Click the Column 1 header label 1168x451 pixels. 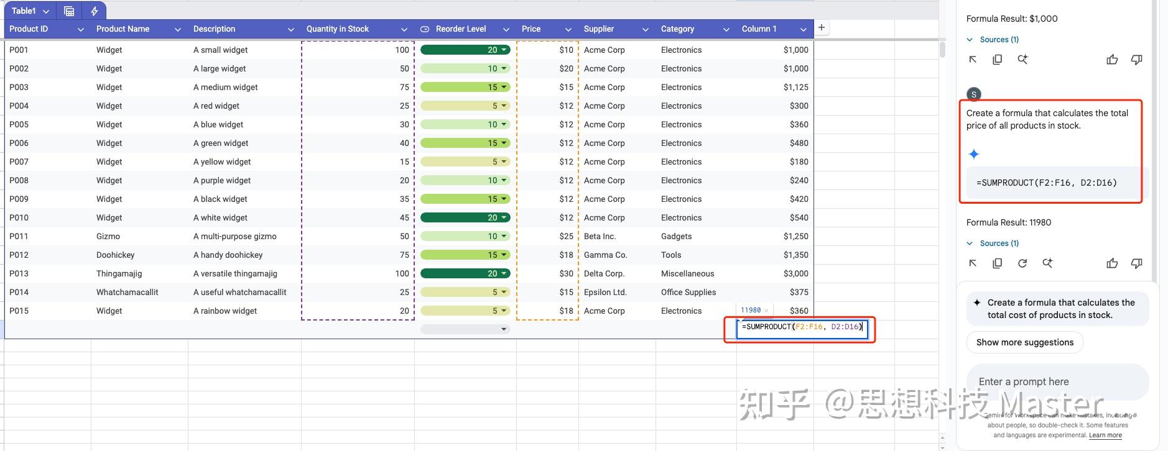tap(759, 29)
